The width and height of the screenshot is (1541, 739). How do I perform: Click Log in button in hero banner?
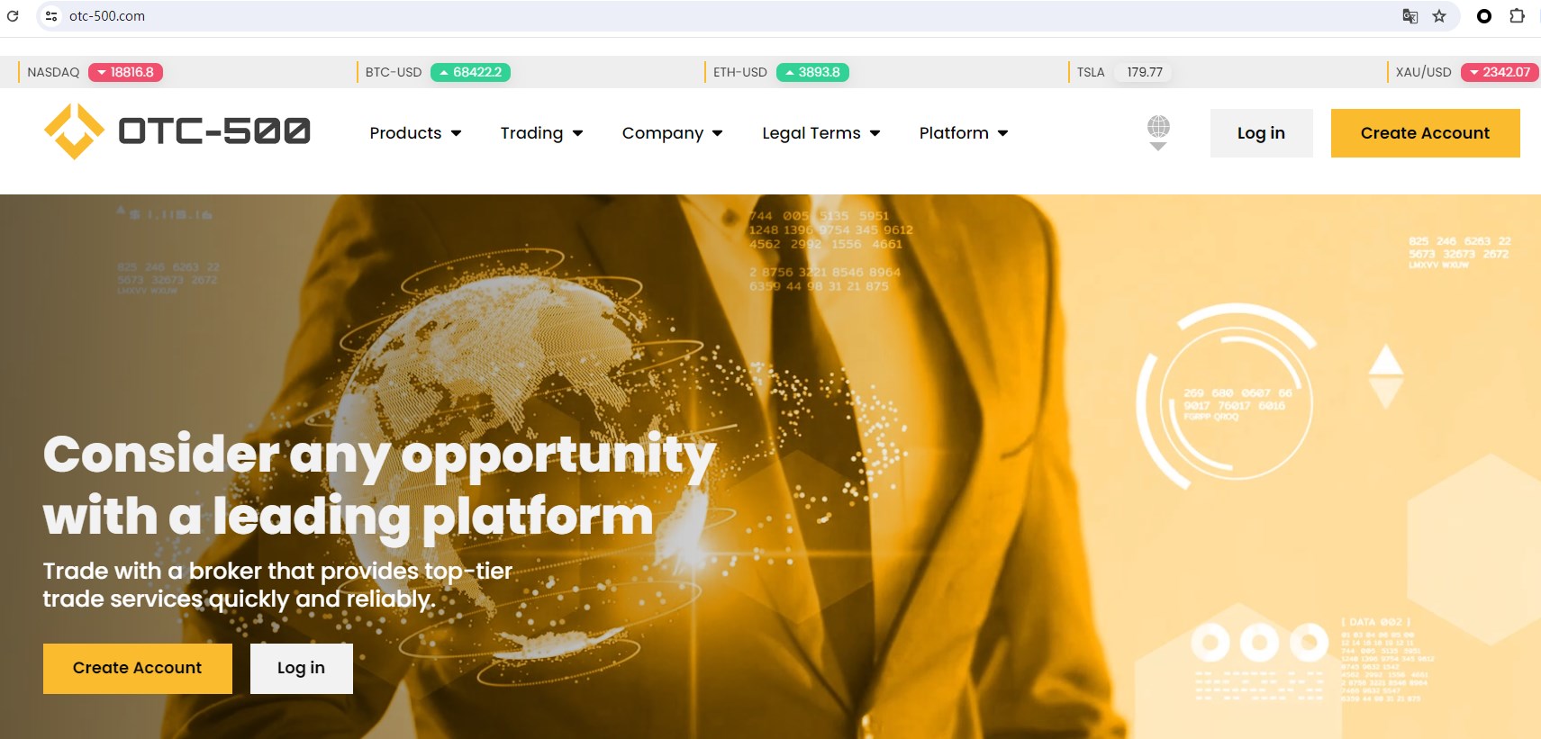click(301, 668)
